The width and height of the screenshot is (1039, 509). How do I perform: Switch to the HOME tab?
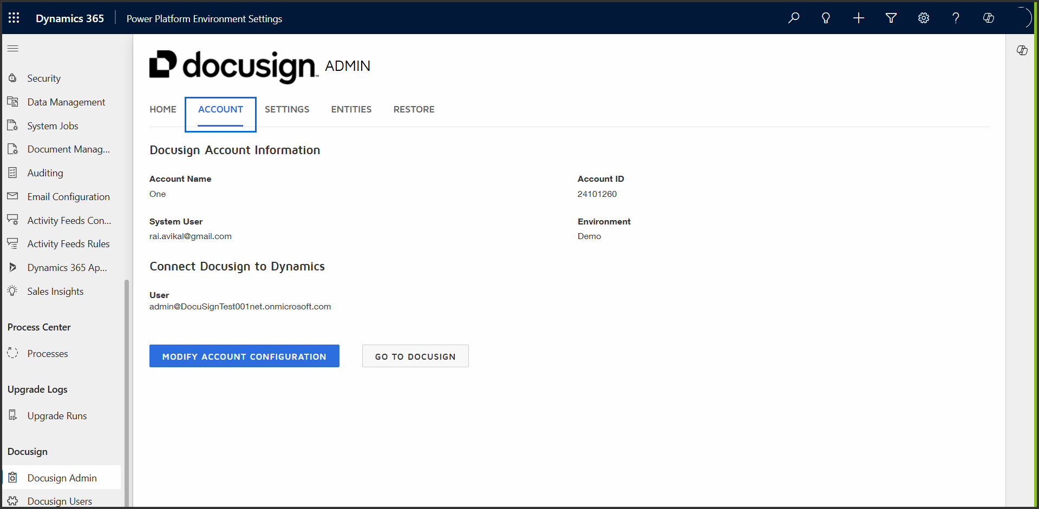coord(162,109)
